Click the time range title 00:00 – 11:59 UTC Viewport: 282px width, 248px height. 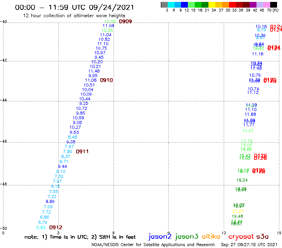pos(74,8)
